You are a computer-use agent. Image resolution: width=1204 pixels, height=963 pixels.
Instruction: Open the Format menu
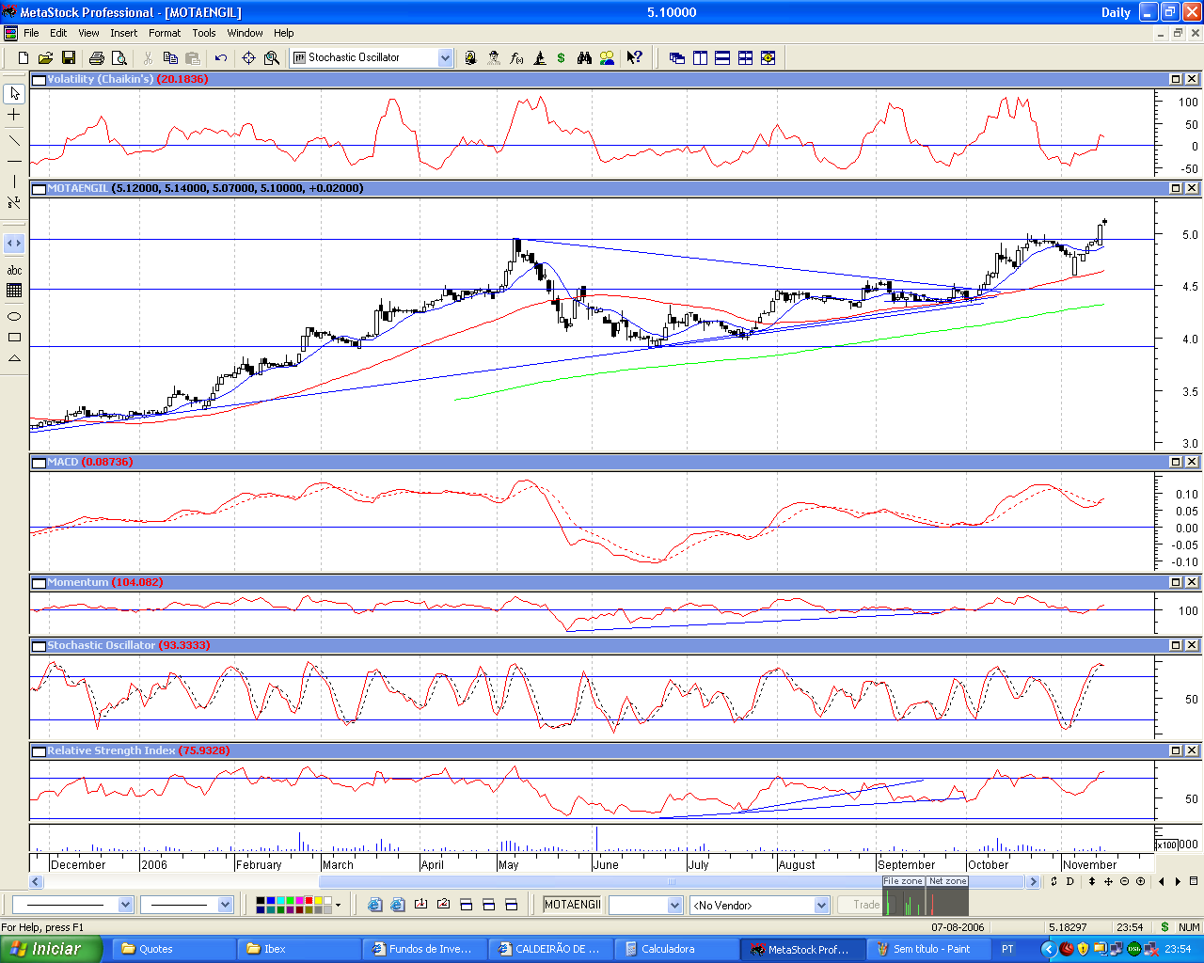coord(165,33)
